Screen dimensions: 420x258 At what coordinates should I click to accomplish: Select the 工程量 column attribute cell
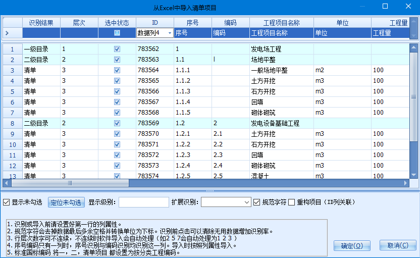[x=390, y=33]
